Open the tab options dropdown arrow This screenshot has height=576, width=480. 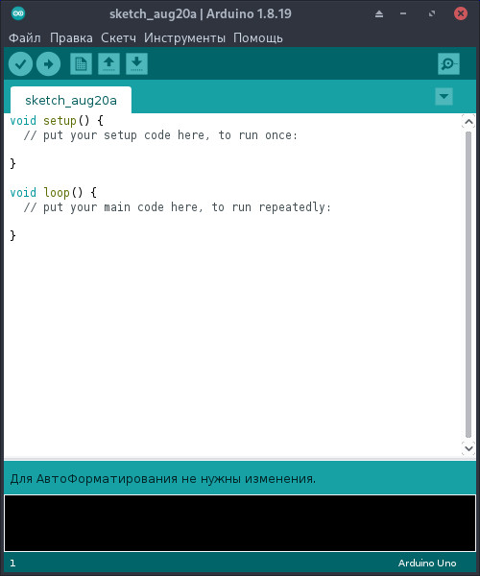click(x=444, y=97)
